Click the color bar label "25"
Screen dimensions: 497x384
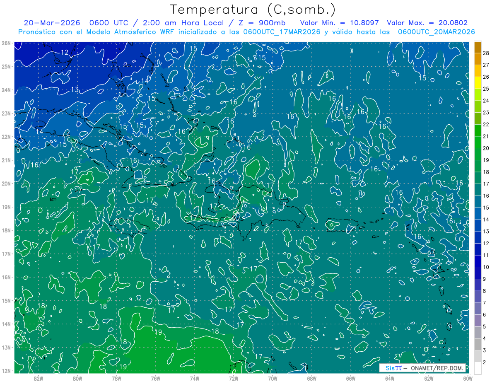tap(486, 89)
